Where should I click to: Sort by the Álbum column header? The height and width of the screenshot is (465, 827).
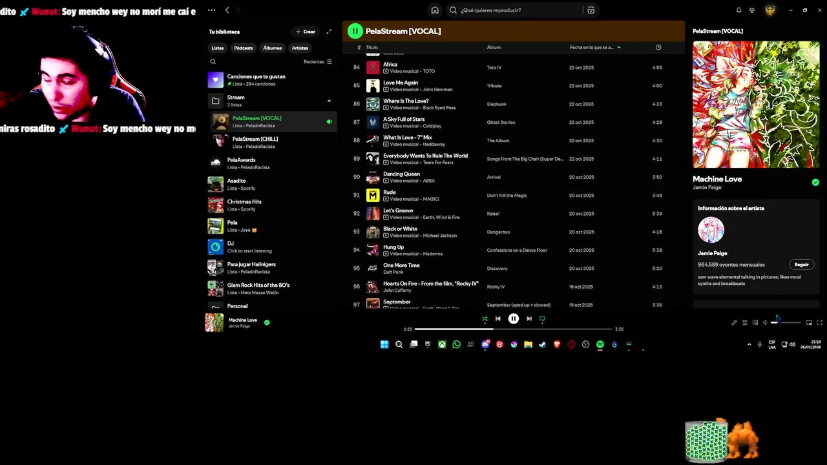pyautogui.click(x=494, y=47)
